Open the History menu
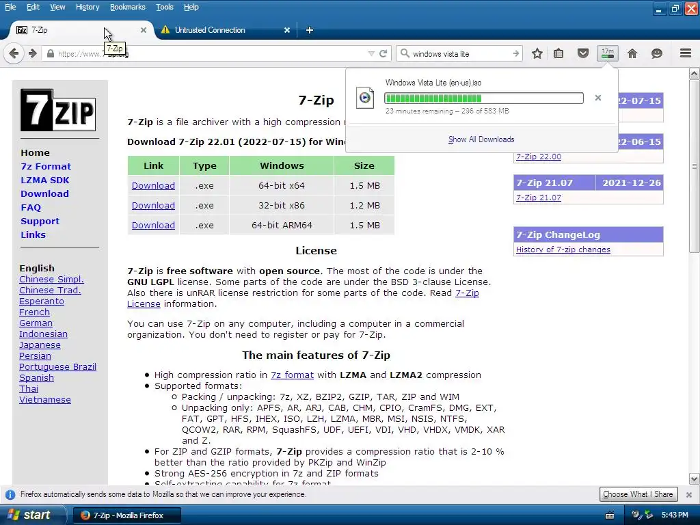This screenshot has height=525, width=700. pos(87,7)
